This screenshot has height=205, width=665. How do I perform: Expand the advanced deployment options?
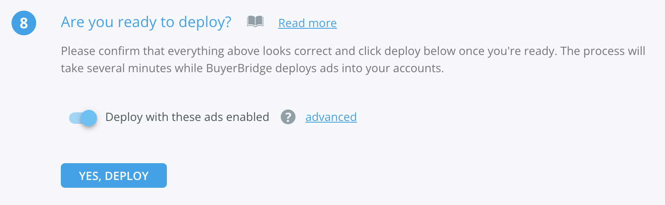(331, 117)
